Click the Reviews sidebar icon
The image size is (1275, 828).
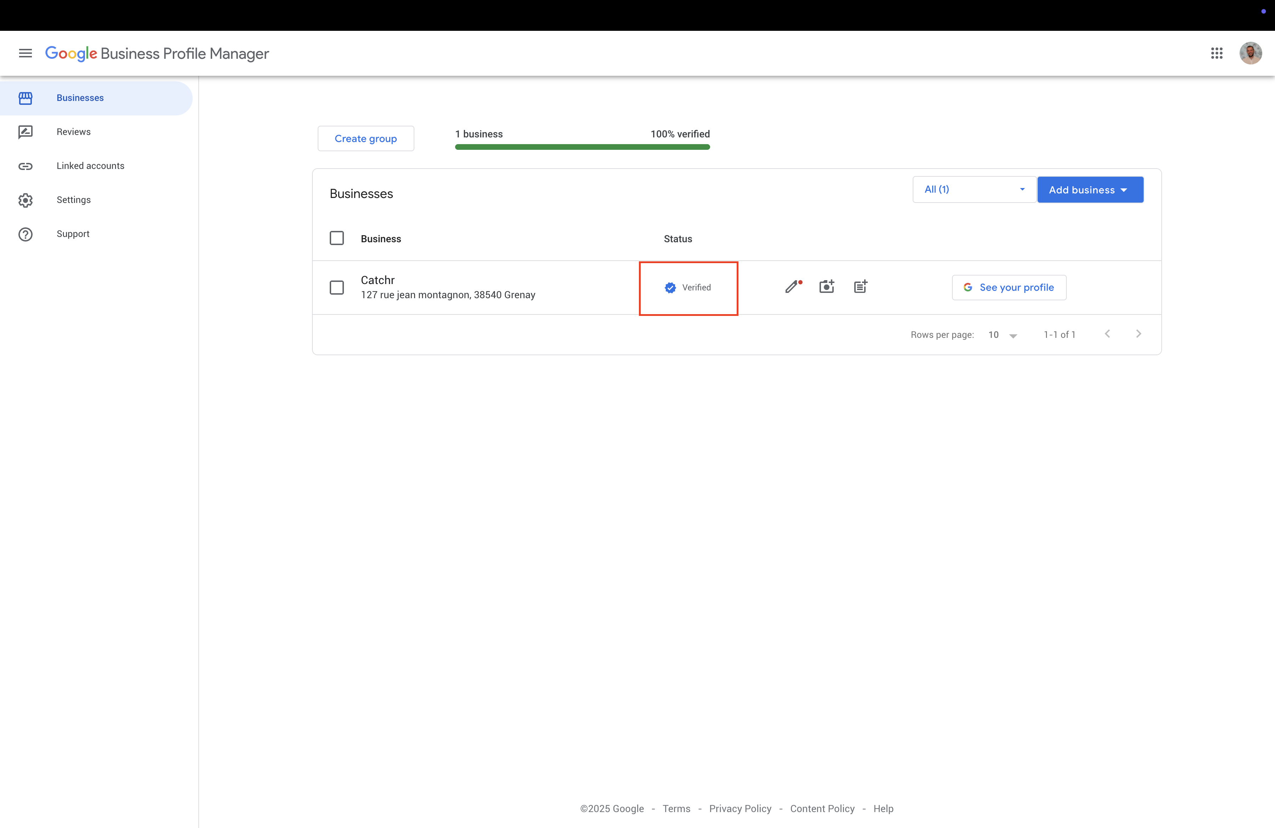point(25,132)
